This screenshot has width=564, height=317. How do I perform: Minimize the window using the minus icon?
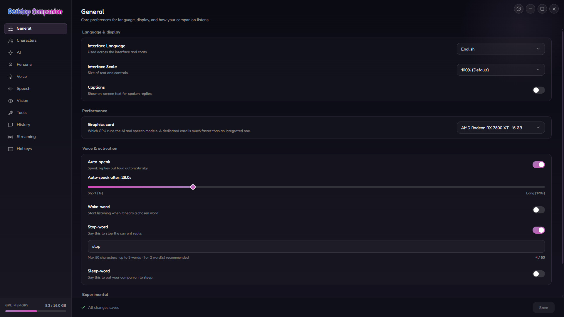[x=531, y=9]
